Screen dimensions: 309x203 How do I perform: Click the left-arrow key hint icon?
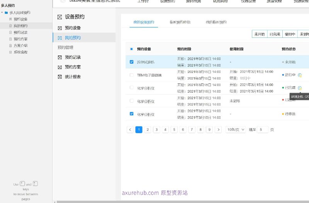point(22,184)
